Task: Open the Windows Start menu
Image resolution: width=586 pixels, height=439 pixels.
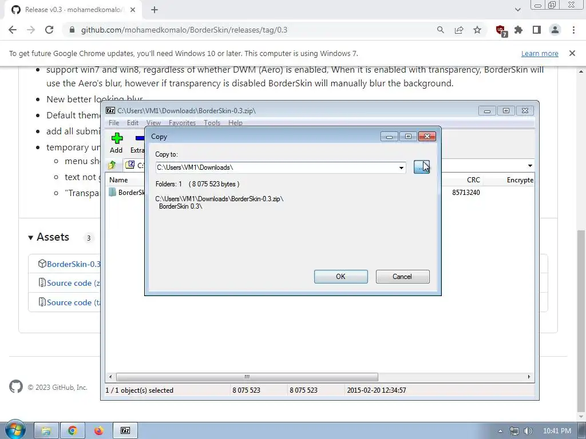Action: click(15, 429)
